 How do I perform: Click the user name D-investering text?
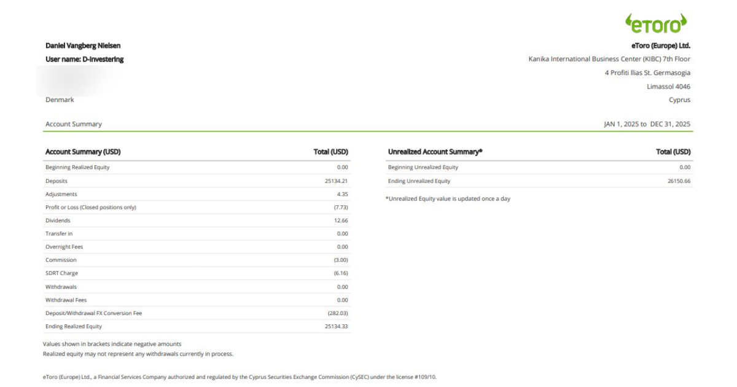point(85,59)
